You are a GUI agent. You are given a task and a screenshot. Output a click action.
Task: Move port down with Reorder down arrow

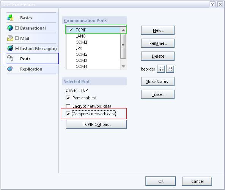tap(170, 69)
